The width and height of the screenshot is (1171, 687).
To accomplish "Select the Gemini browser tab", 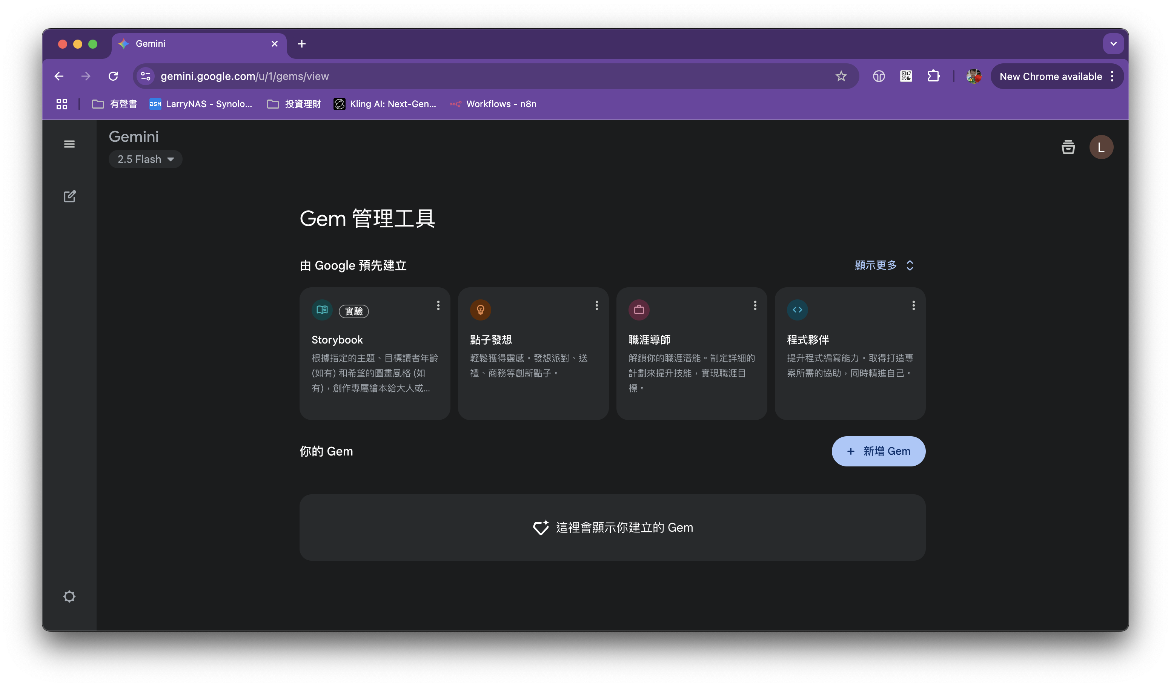I will (199, 44).
